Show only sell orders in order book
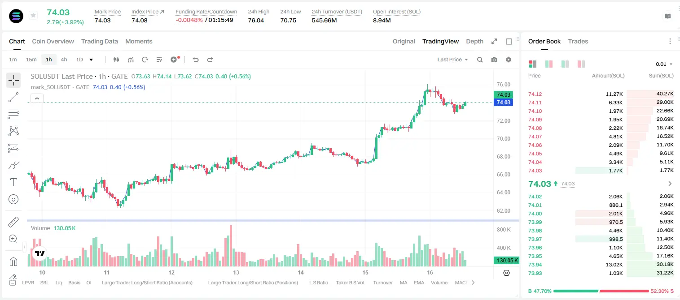Screen dimensions: 680x300 pos(581,64)
